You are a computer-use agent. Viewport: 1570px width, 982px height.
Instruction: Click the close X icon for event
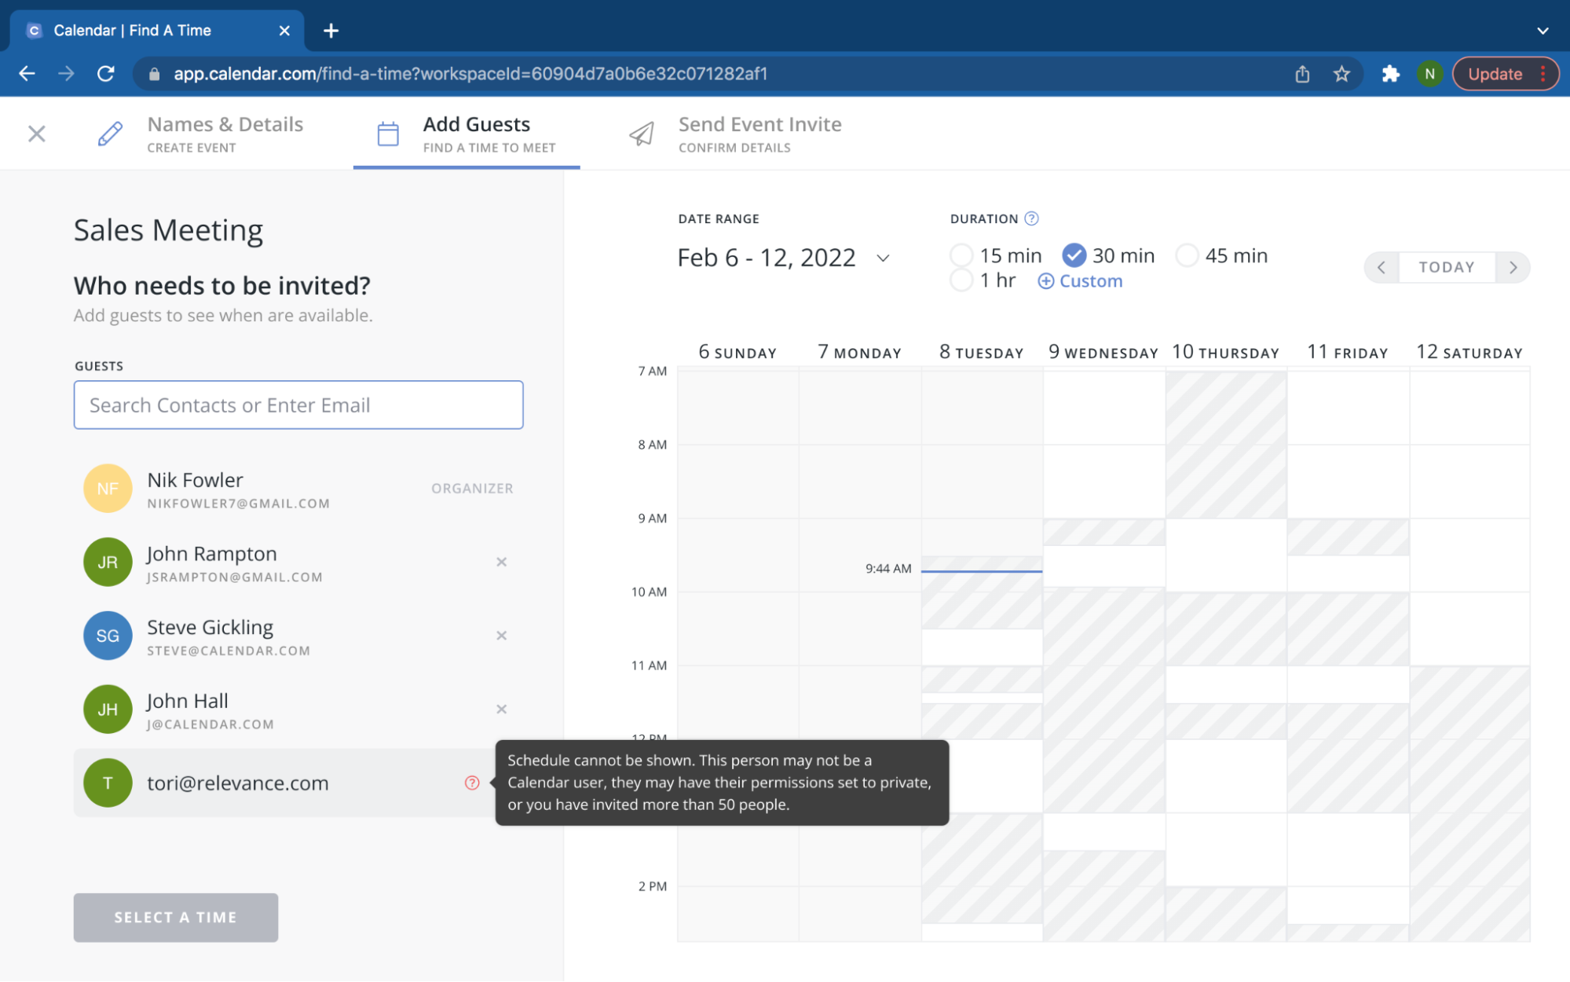[38, 132]
